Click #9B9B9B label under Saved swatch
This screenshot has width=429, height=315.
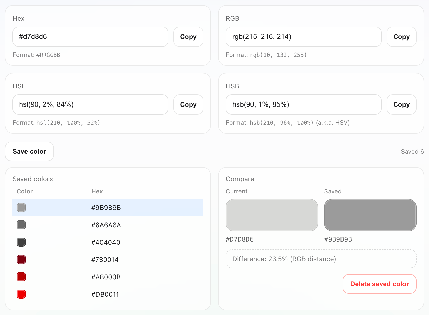click(x=338, y=239)
